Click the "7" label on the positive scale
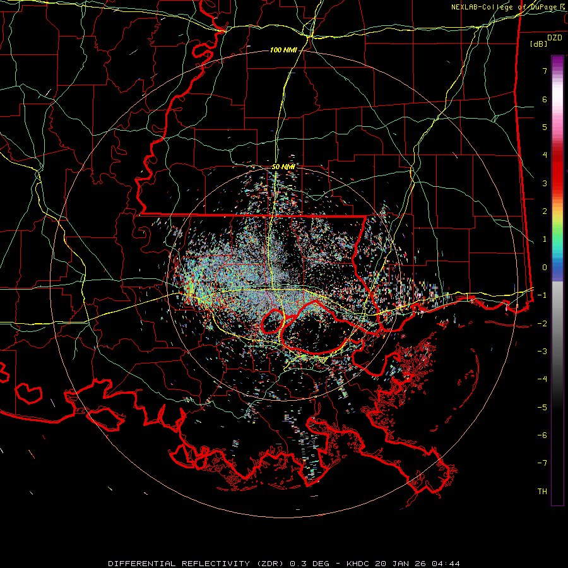568x568 pixels. 545,71
